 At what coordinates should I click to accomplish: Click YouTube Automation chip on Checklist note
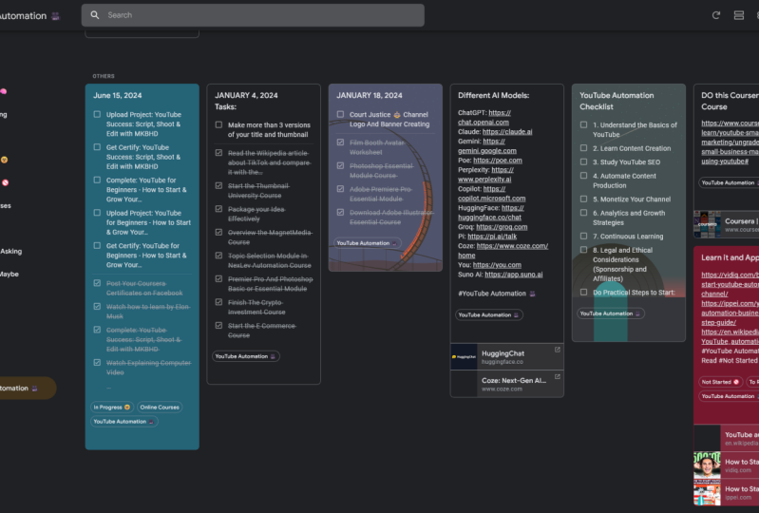pos(611,313)
